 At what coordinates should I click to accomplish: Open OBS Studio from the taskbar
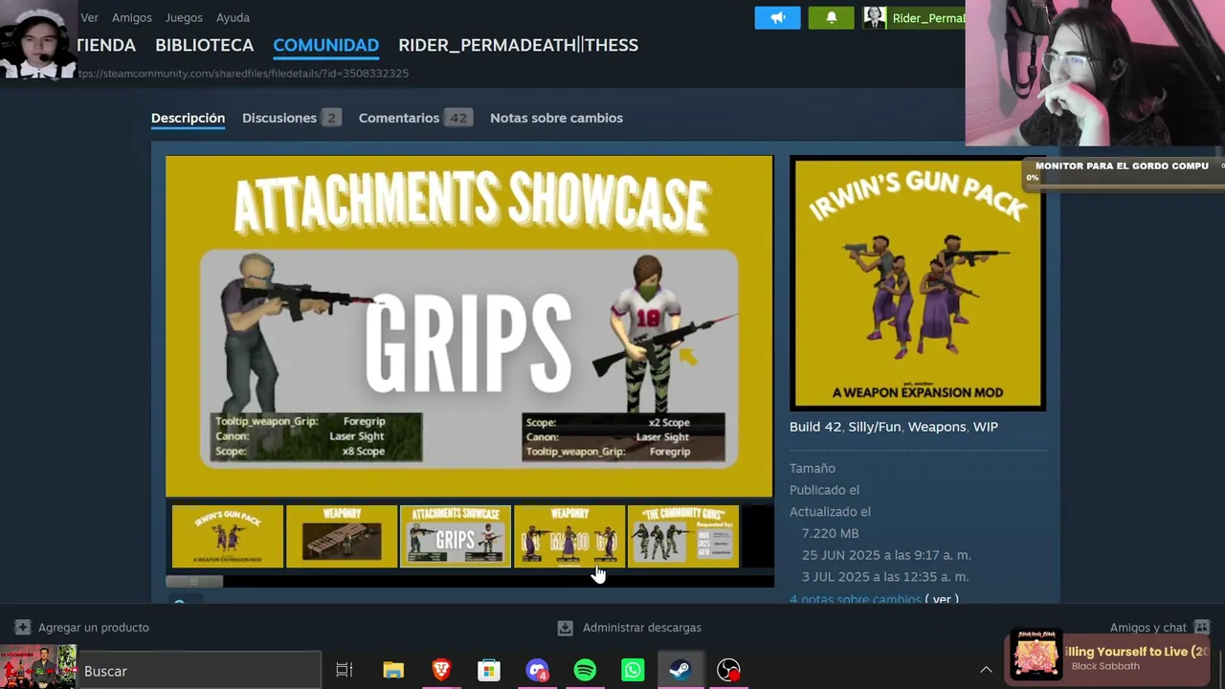tap(728, 671)
